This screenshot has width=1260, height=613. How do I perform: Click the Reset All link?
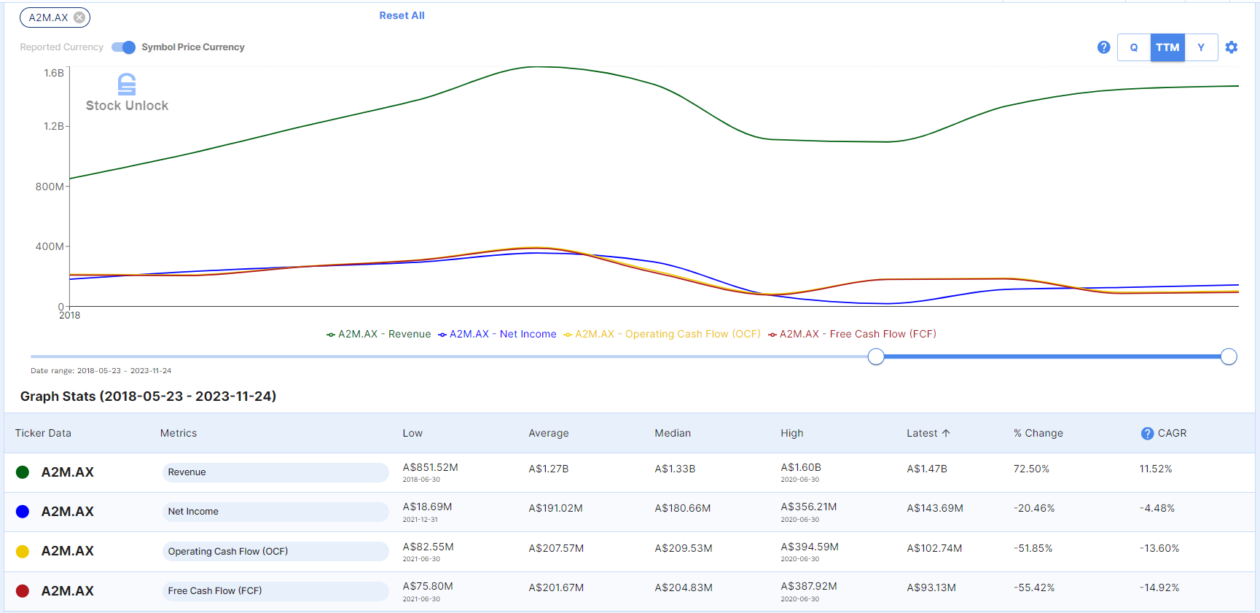coord(402,15)
